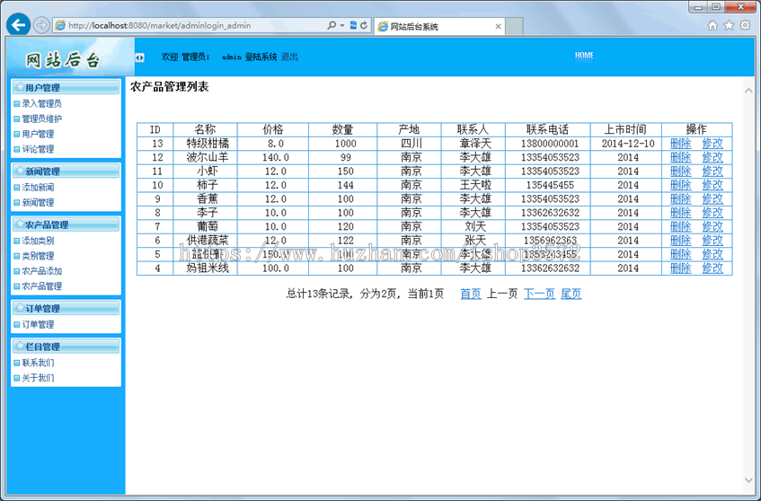761x501 pixels.
Task: Delete the 特级柑橘 product row
Action: click(x=680, y=144)
